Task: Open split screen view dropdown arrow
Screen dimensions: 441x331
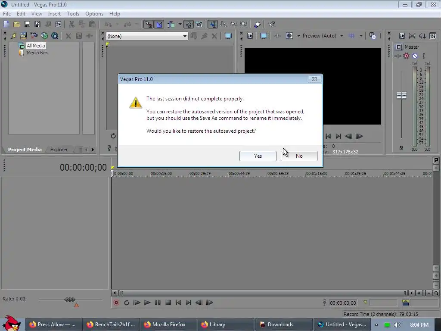Action: (298, 36)
